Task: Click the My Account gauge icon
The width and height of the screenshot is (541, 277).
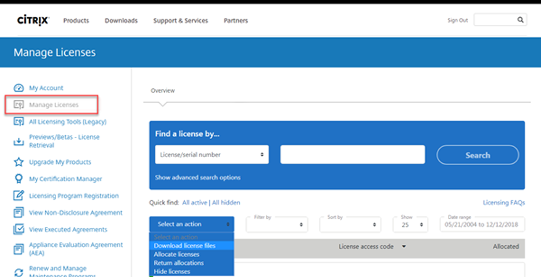Action: click(x=18, y=88)
